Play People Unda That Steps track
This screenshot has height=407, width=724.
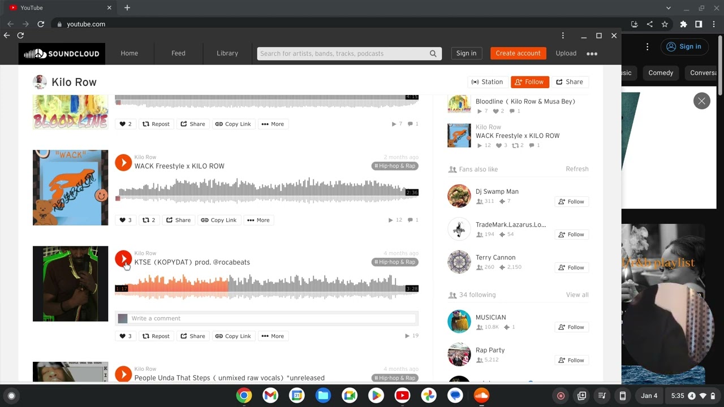[x=123, y=374]
